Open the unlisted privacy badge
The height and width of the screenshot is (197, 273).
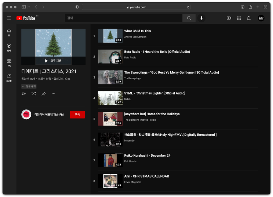pos(29,86)
